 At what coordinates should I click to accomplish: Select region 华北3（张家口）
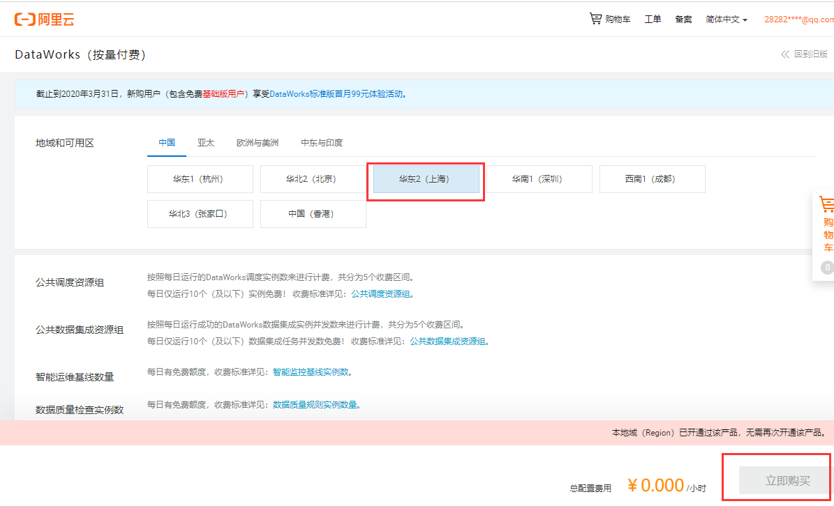(200, 214)
